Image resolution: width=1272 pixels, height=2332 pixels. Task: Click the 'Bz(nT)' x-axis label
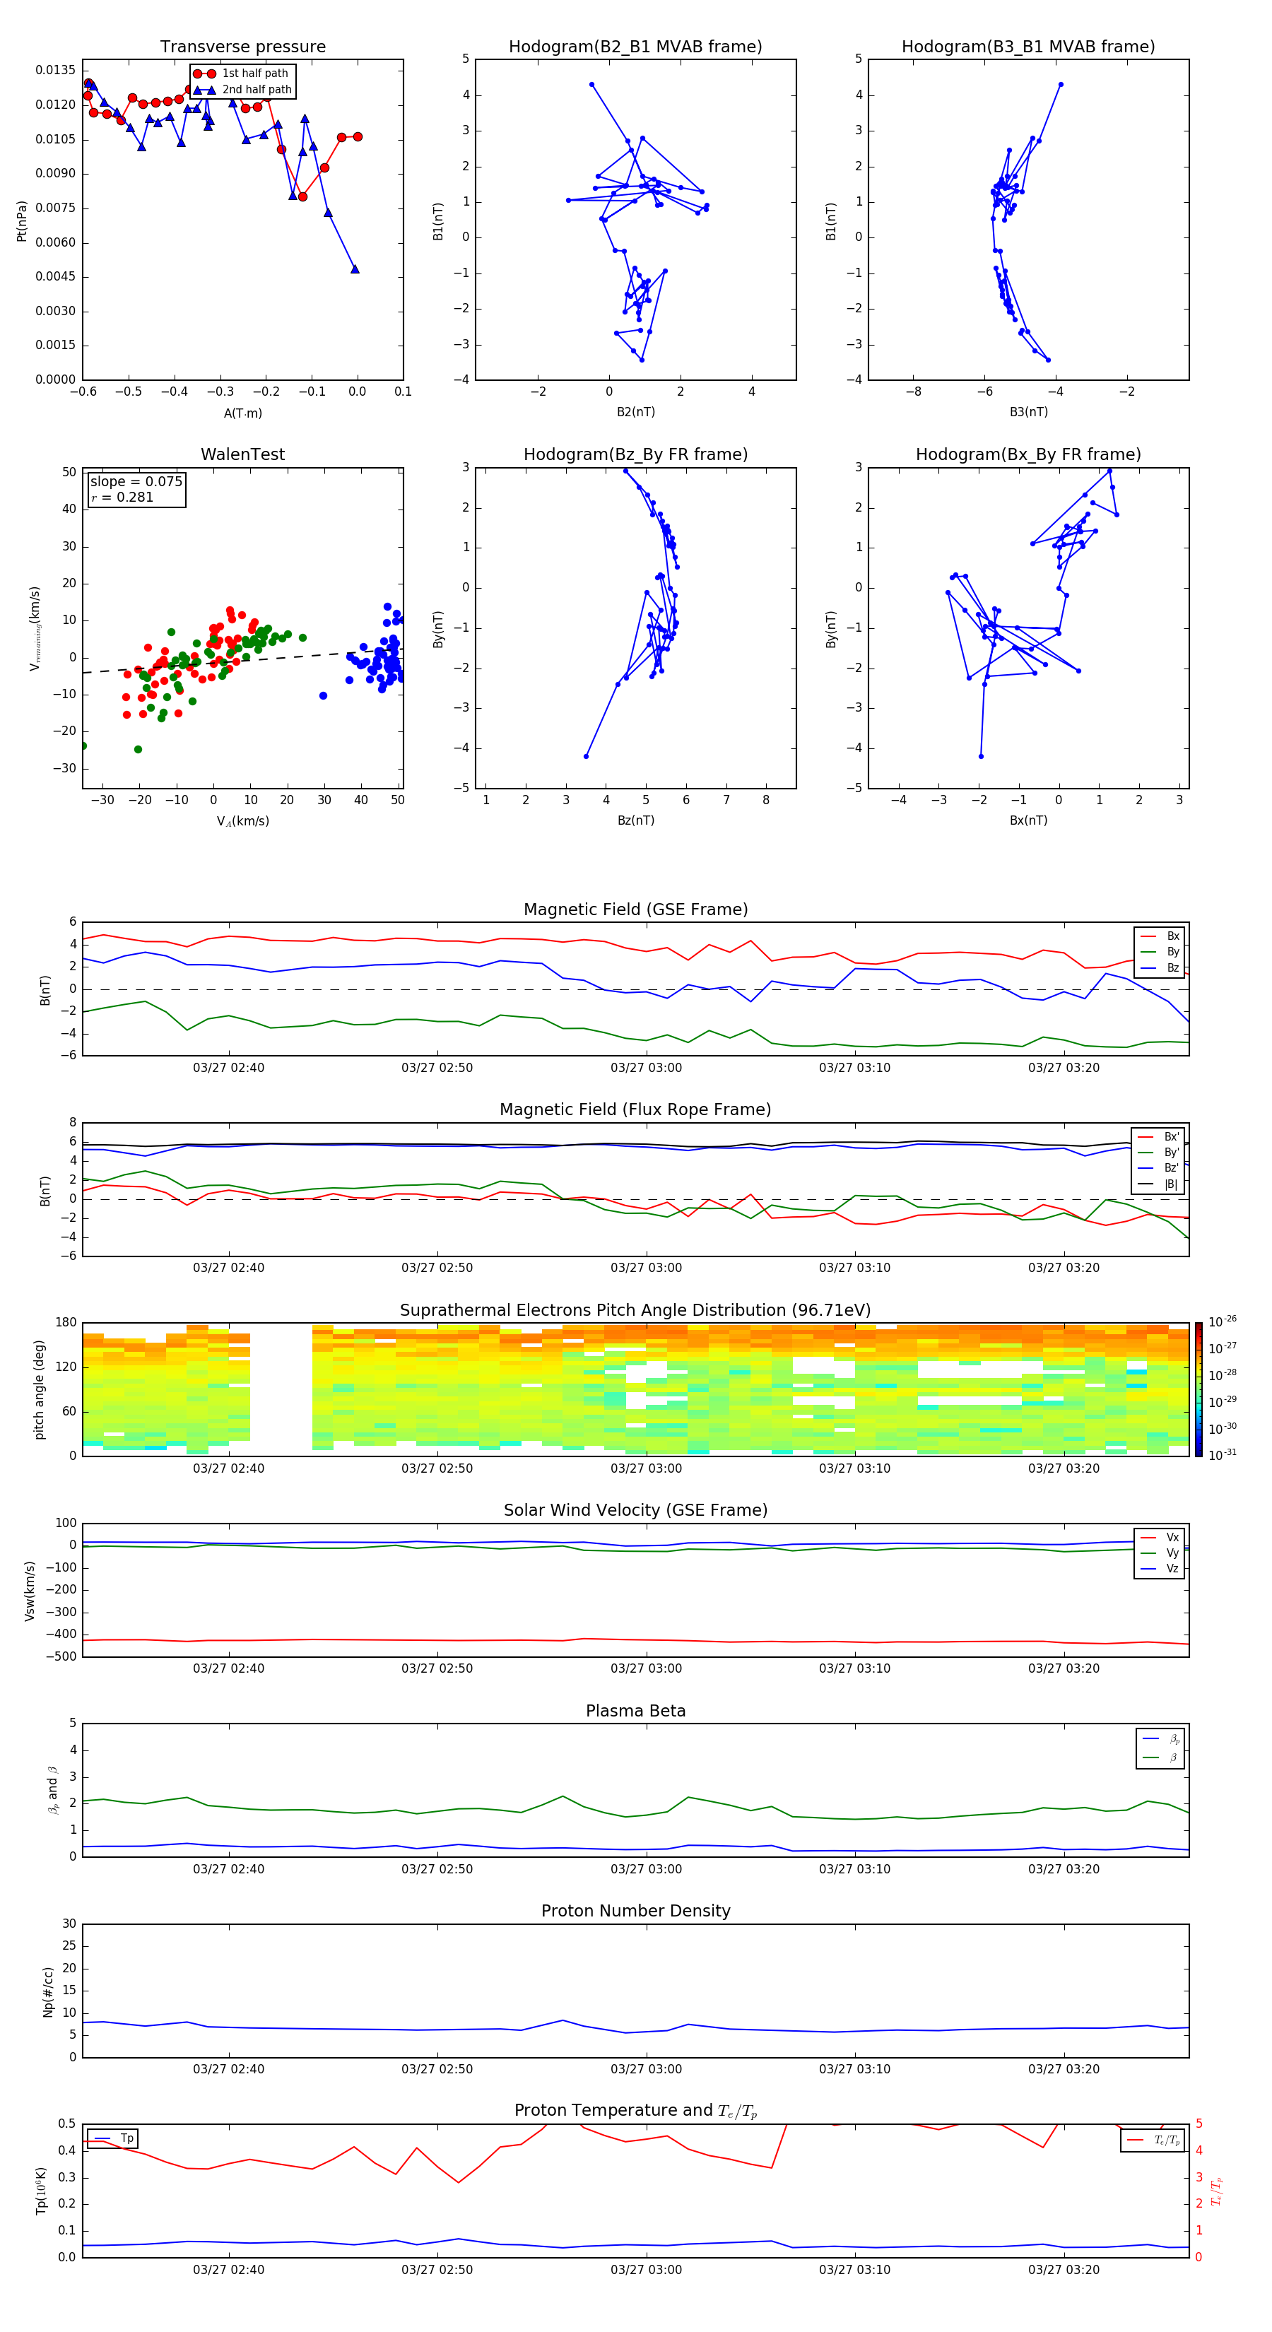click(635, 820)
